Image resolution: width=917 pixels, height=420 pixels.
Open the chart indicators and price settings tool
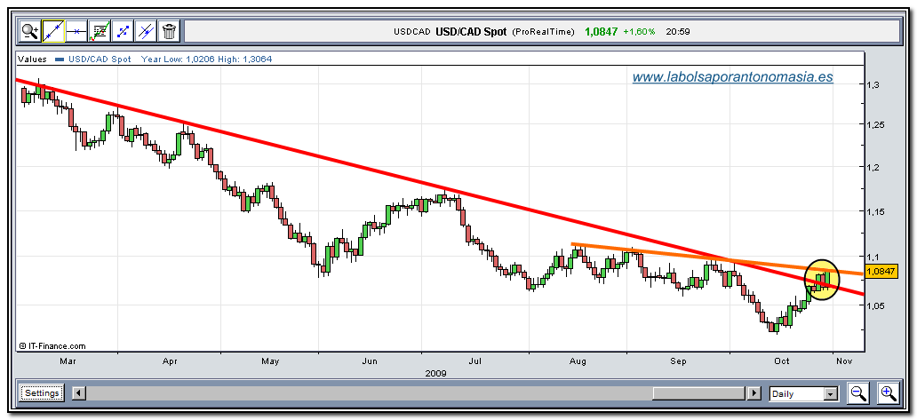(100, 31)
